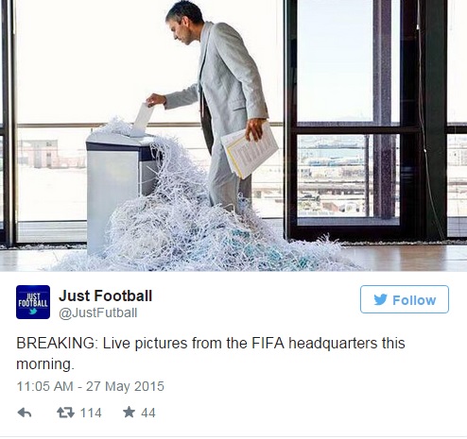
Task: Click the sheet entering the shredder
Action: coord(143,120)
